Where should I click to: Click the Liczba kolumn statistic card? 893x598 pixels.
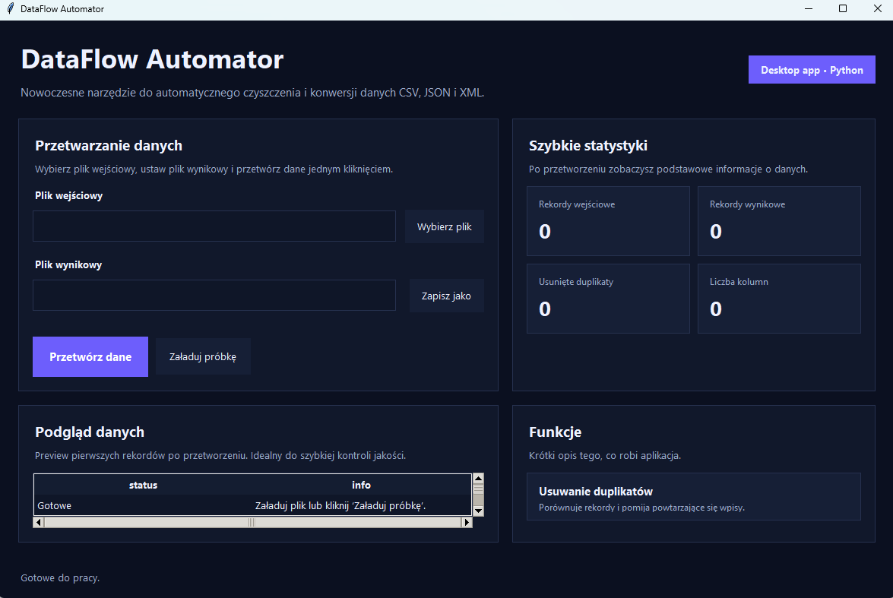coord(779,299)
